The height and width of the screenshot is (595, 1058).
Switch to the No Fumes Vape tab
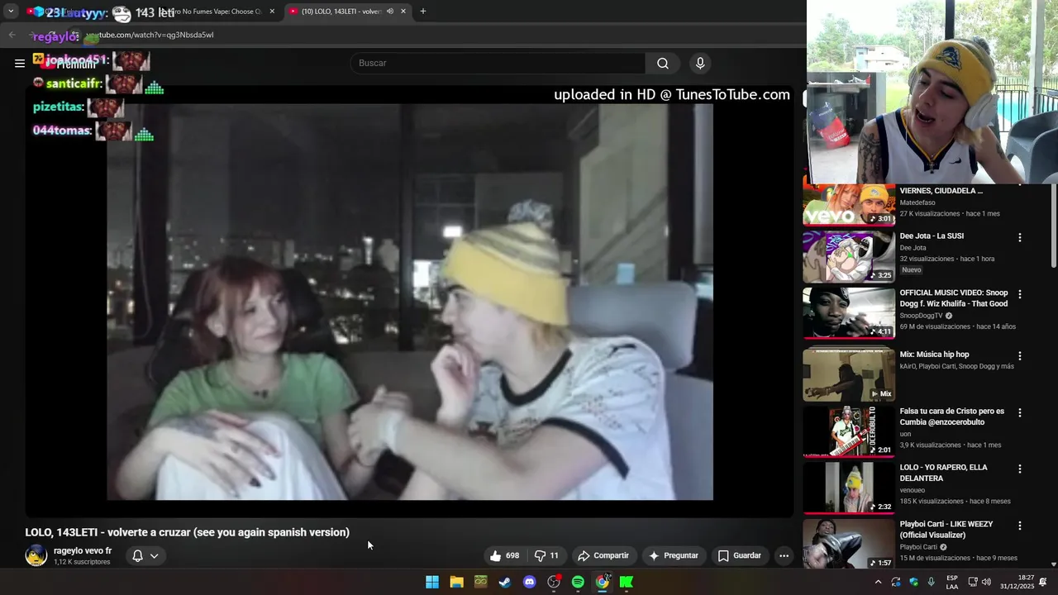pyautogui.click(x=217, y=12)
